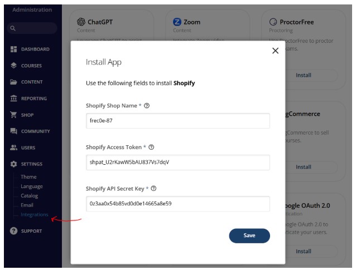Image resolution: width=356 pixels, height=270 pixels.
Task: Focus the Shopify Access Token field
Action: 178,163
